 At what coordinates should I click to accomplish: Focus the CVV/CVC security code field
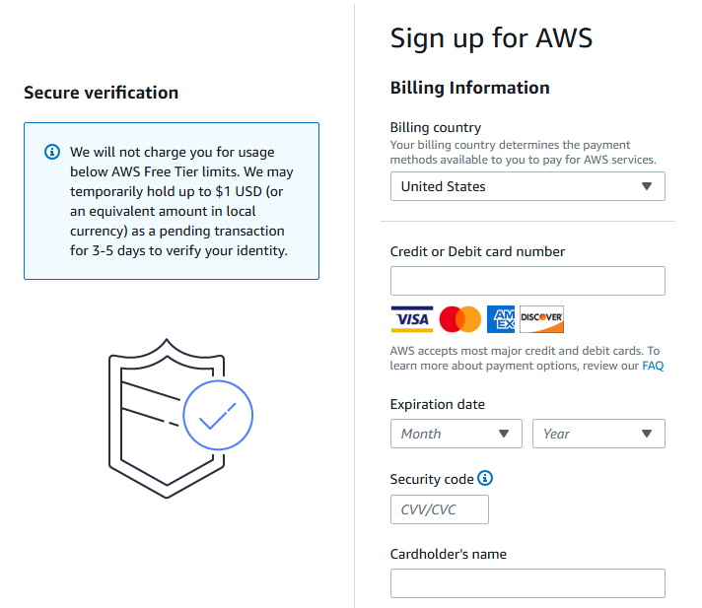pos(439,509)
